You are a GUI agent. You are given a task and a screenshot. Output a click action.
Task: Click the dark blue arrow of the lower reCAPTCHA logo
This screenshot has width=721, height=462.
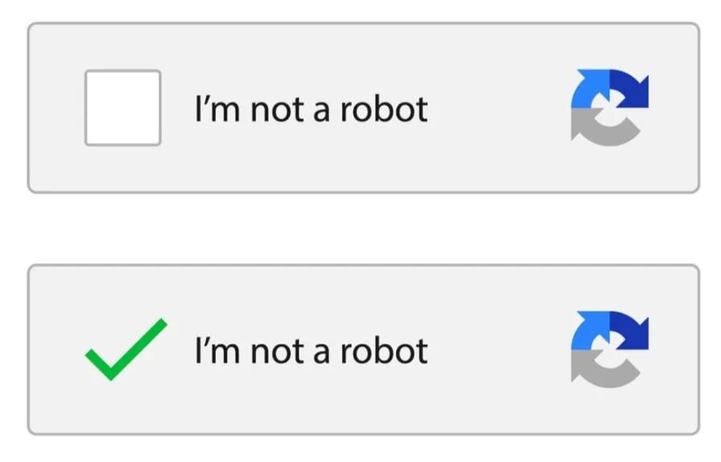point(631,332)
